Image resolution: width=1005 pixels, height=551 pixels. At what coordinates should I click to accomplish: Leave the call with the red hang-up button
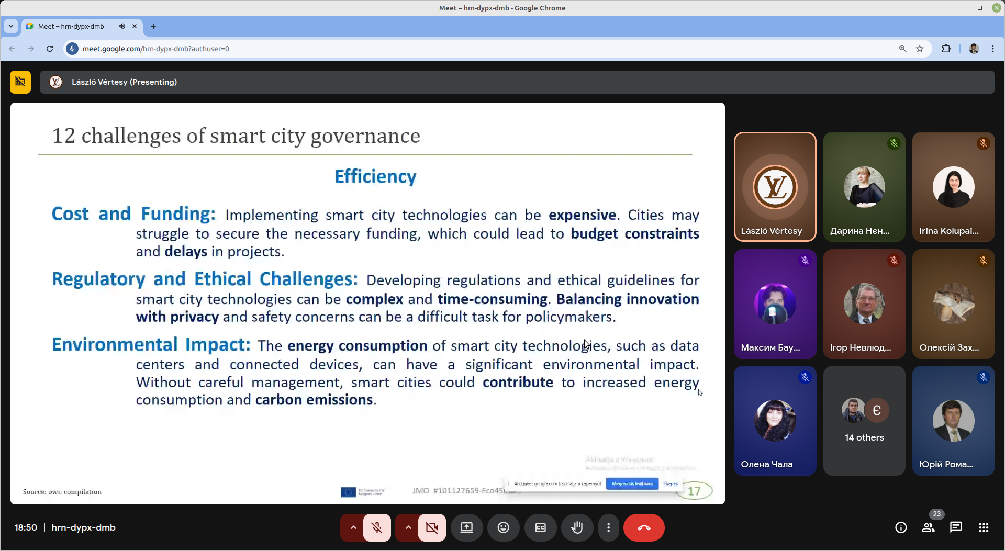pyautogui.click(x=644, y=527)
